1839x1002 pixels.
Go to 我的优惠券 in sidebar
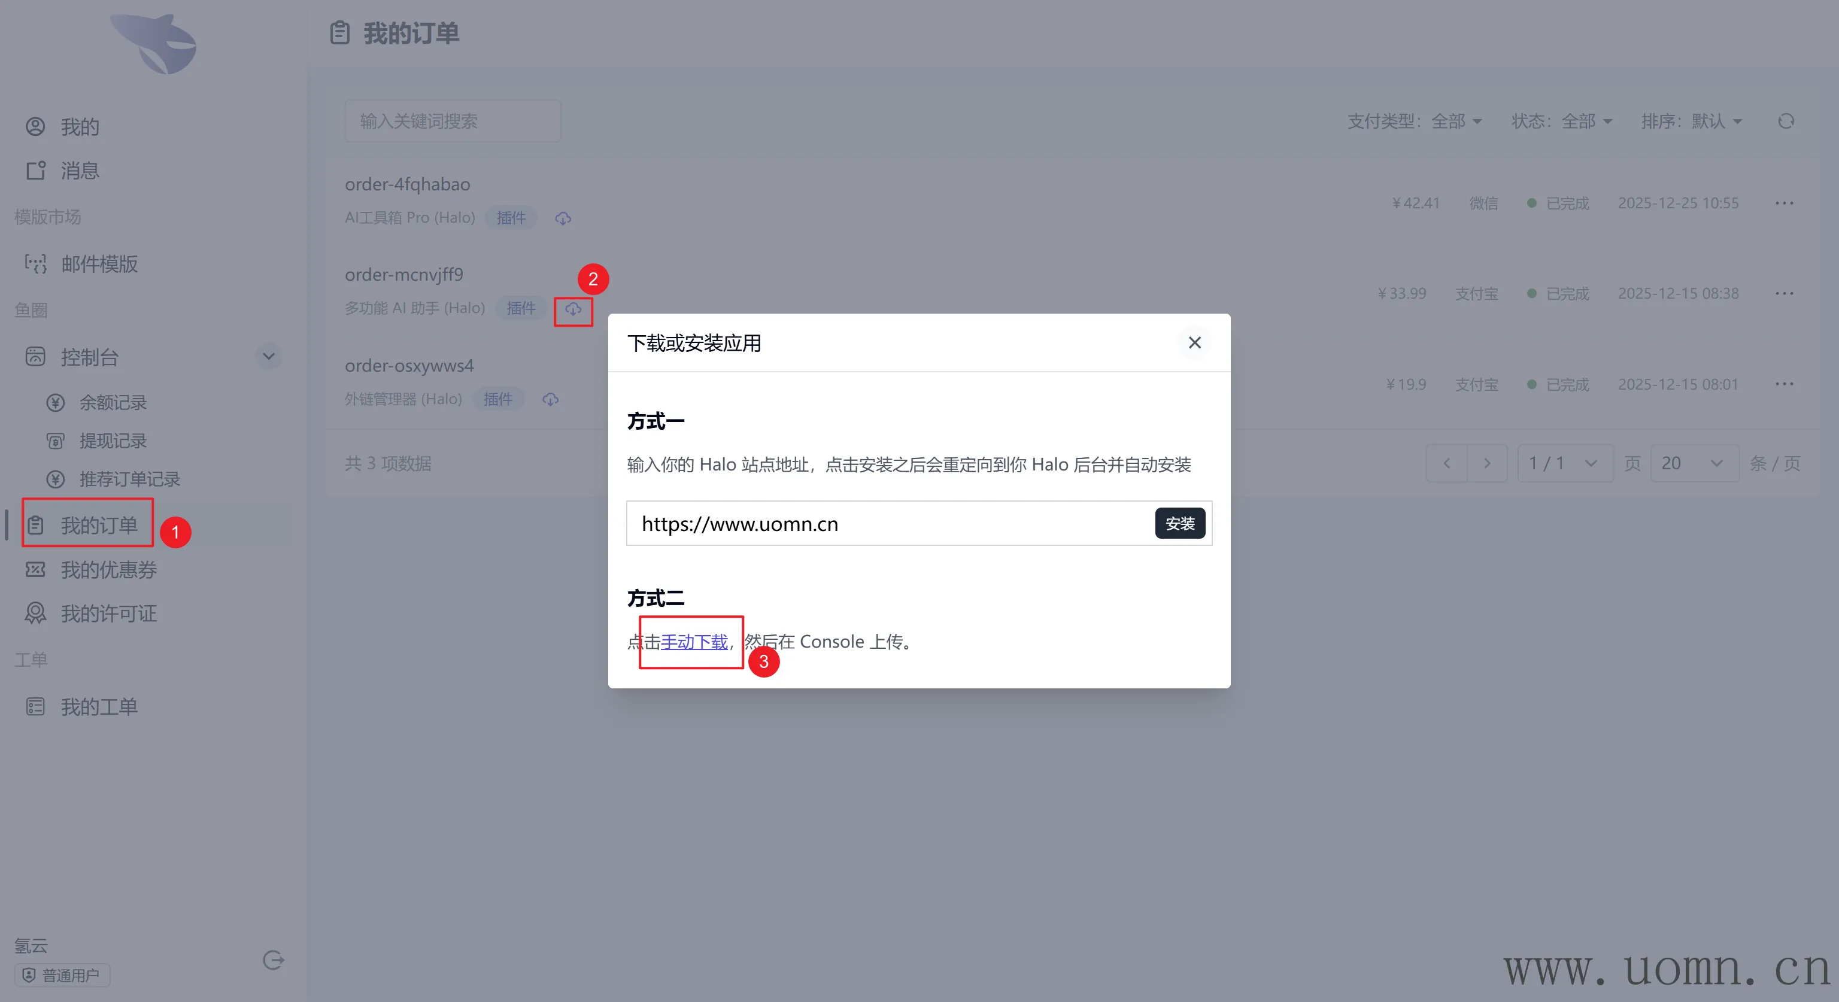pyautogui.click(x=108, y=569)
